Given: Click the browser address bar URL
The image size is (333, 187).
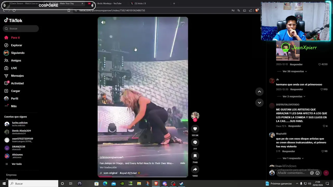Looking at the screenshot, I should tap(112, 10).
